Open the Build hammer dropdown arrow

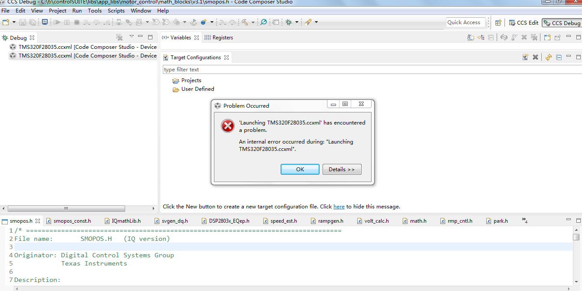[x=253, y=22]
